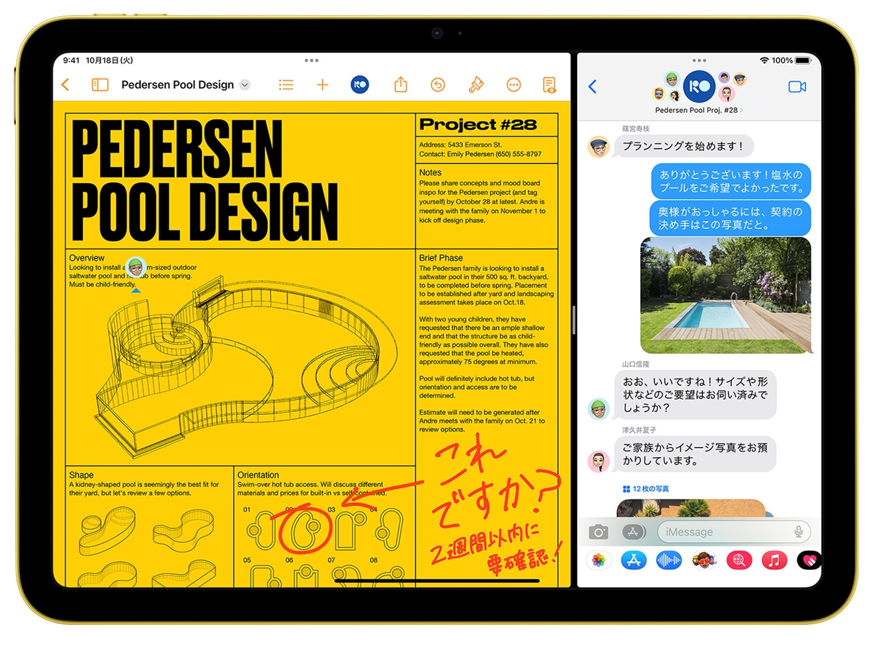This screenshot has height=654, width=882.
Task: Start a FaceTime video call
Action: pyautogui.click(x=796, y=87)
